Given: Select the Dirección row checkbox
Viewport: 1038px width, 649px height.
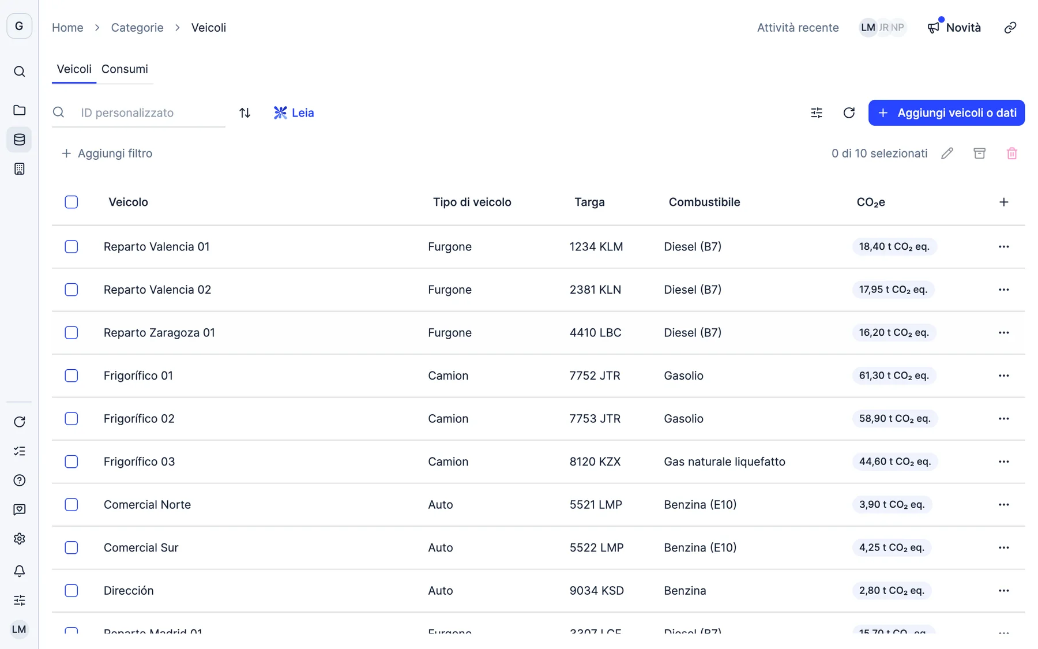Looking at the screenshot, I should [x=72, y=591].
